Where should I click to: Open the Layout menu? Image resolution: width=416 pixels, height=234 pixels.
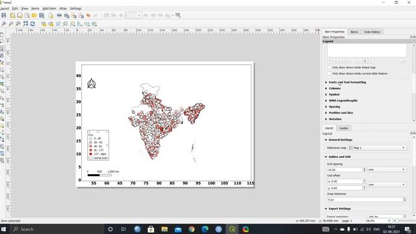(x=5, y=8)
